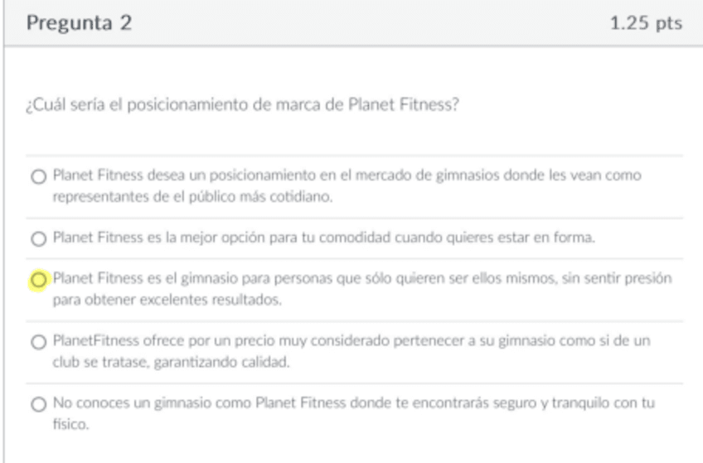
Task: Select the "No conoces un gimnasio" radio button
Action: point(37,405)
